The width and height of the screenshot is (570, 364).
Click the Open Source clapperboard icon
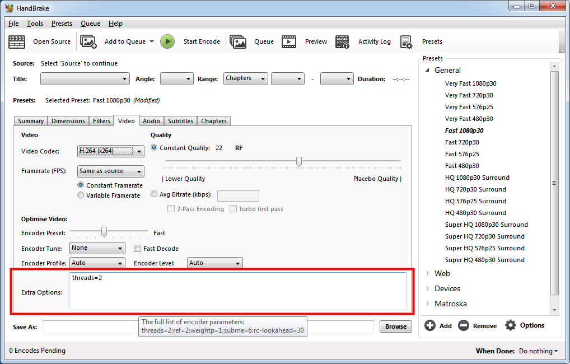click(x=17, y=42)
